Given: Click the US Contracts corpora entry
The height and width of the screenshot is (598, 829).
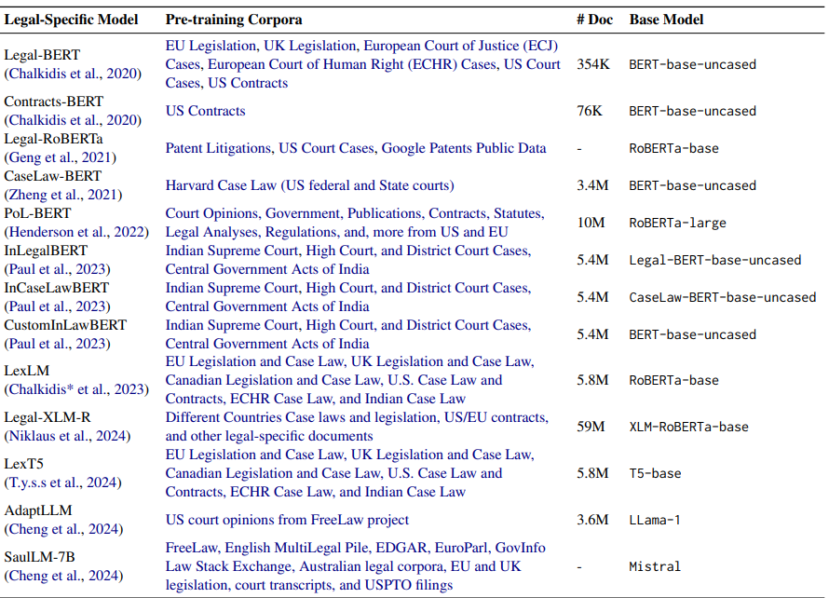Looking at the screenshot, I should (x=206, y=111).
